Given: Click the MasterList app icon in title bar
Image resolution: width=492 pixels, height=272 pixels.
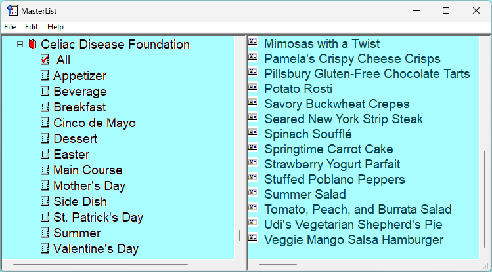Looking at the screenshot, I should point(12,10).
